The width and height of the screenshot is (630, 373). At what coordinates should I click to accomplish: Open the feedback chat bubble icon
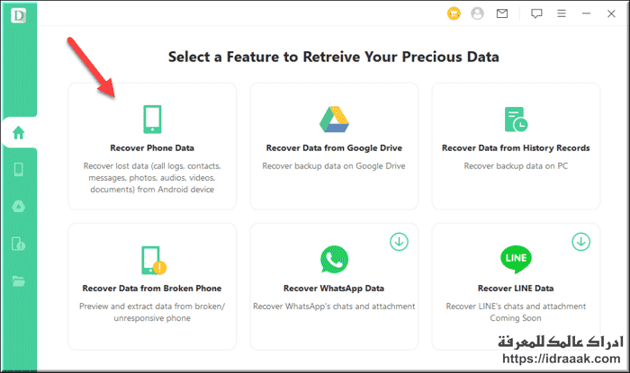pos(536,13)
